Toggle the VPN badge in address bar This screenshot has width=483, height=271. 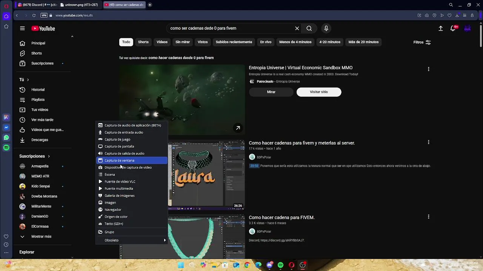point(44,15)
